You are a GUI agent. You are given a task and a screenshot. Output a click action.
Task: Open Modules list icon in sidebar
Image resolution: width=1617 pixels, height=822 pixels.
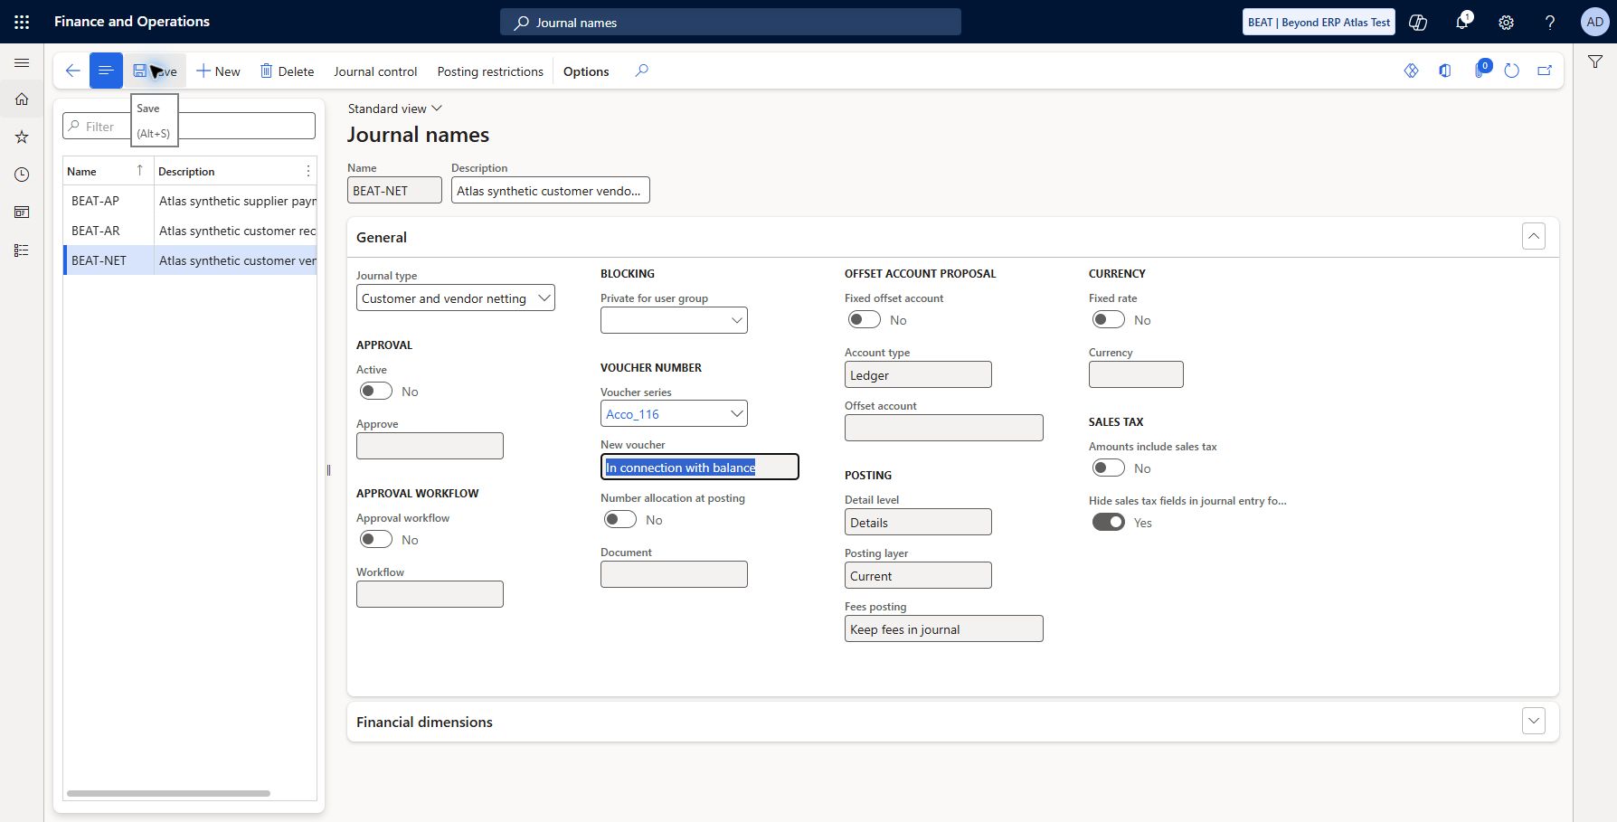pos(22,250)
